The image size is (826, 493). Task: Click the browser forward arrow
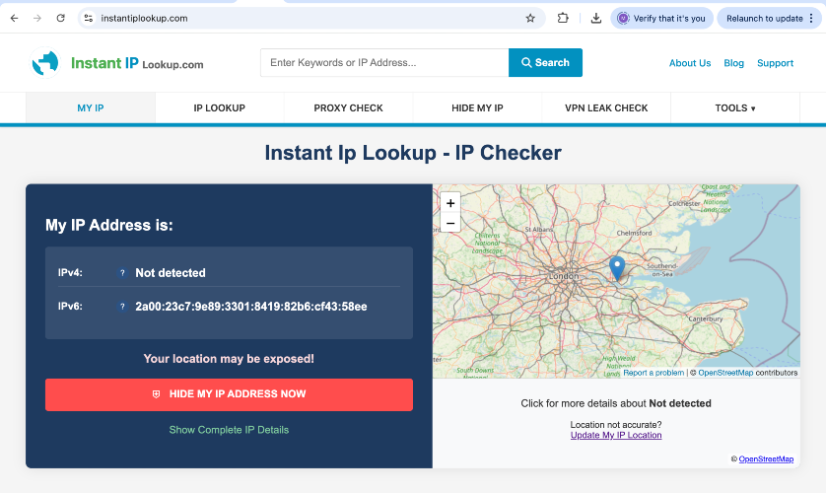coord(37,19)
